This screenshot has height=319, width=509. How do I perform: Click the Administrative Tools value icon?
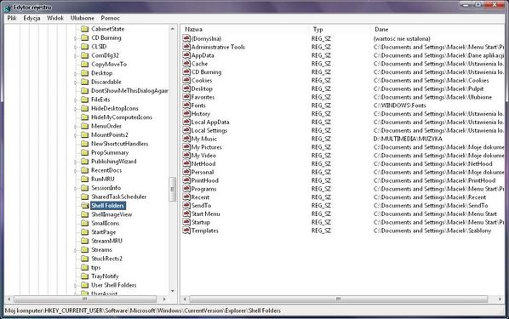click(186, 47)
